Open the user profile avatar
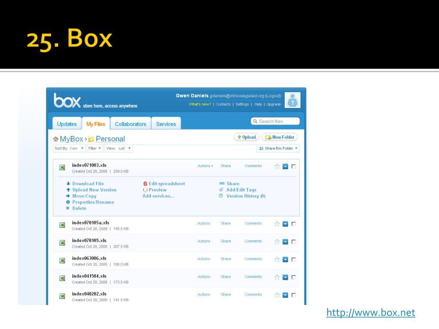439x329 pixels. coord(292,100)
